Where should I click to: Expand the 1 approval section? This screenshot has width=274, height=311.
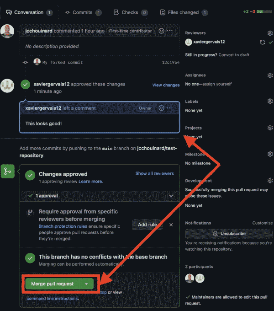(171, 196)
